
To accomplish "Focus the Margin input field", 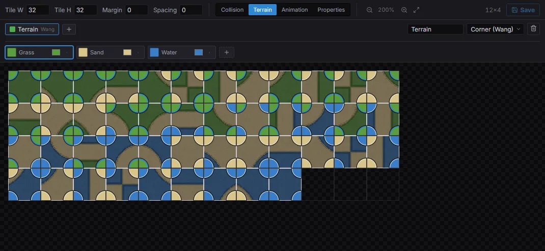I will (x=137, y=10).
